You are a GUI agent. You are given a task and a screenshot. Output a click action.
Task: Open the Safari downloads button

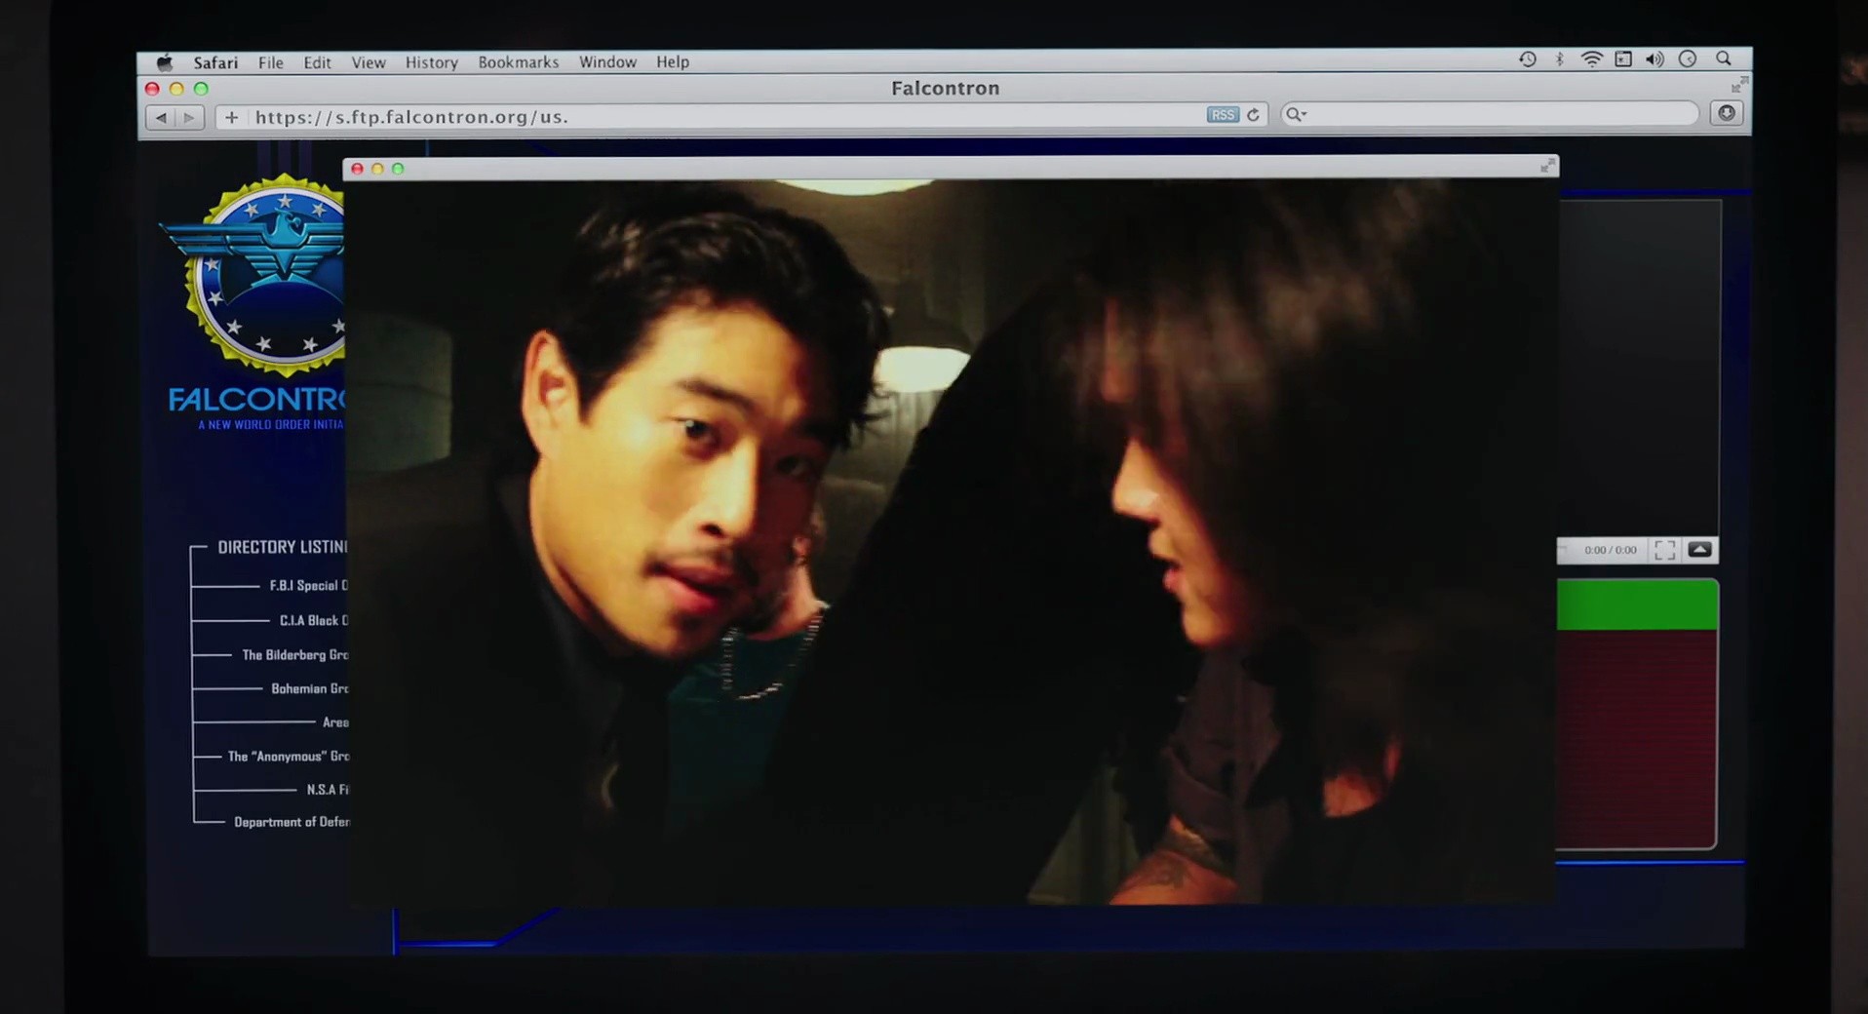coord(1727,113)
